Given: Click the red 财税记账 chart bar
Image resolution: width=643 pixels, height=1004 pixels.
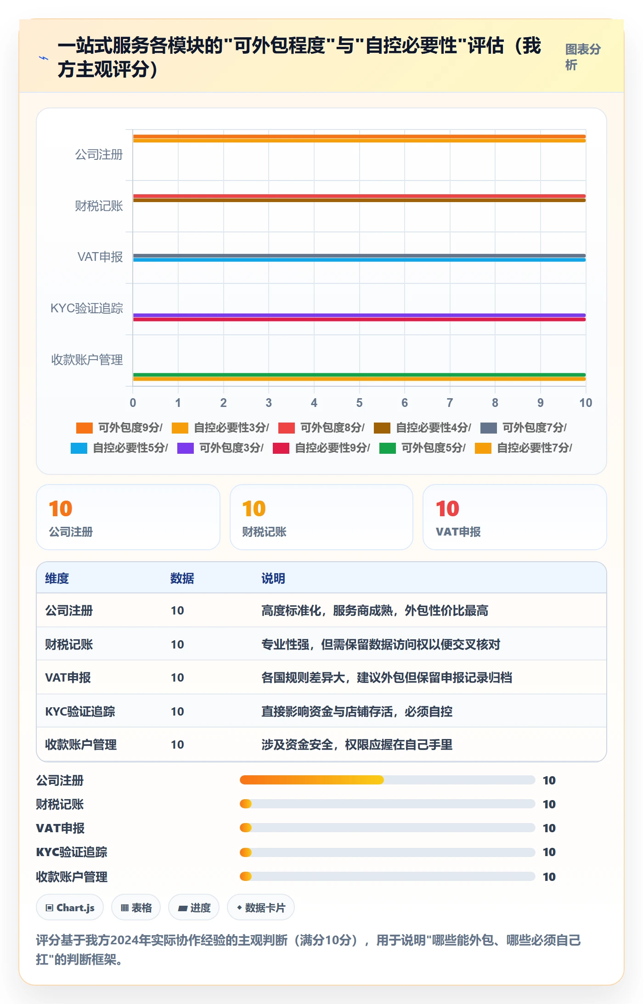Looking at the screenshot, I should tap(359, 196).
